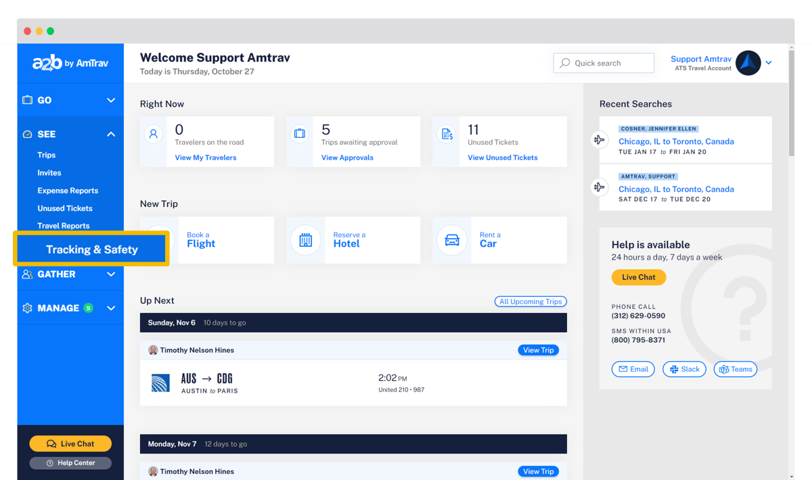This screenshot has height=480, width=812.
Task: Select the Rent a Car icon
Action: tap(451, 239)
